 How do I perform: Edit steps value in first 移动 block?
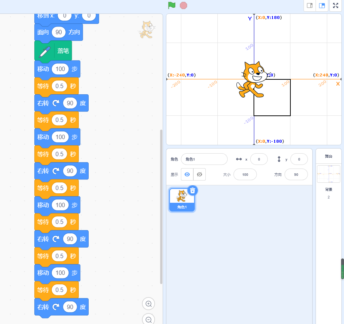pos(60,69)
